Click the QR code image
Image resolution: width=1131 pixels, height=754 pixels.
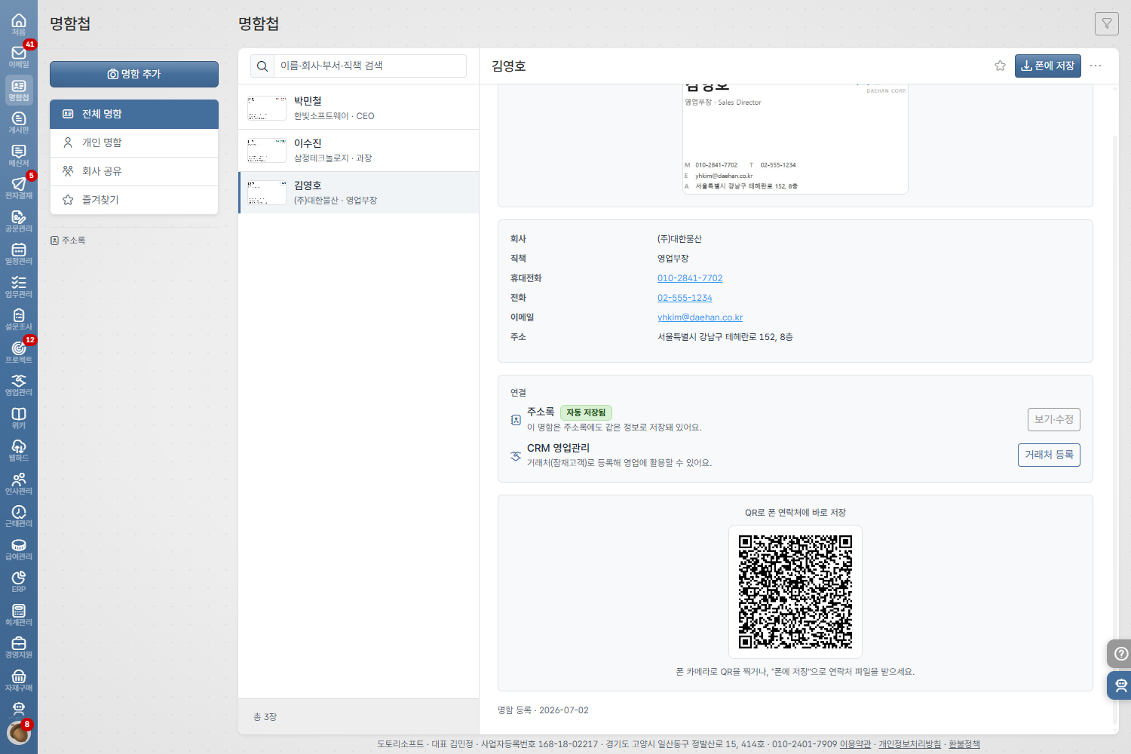tap(795, 592)
